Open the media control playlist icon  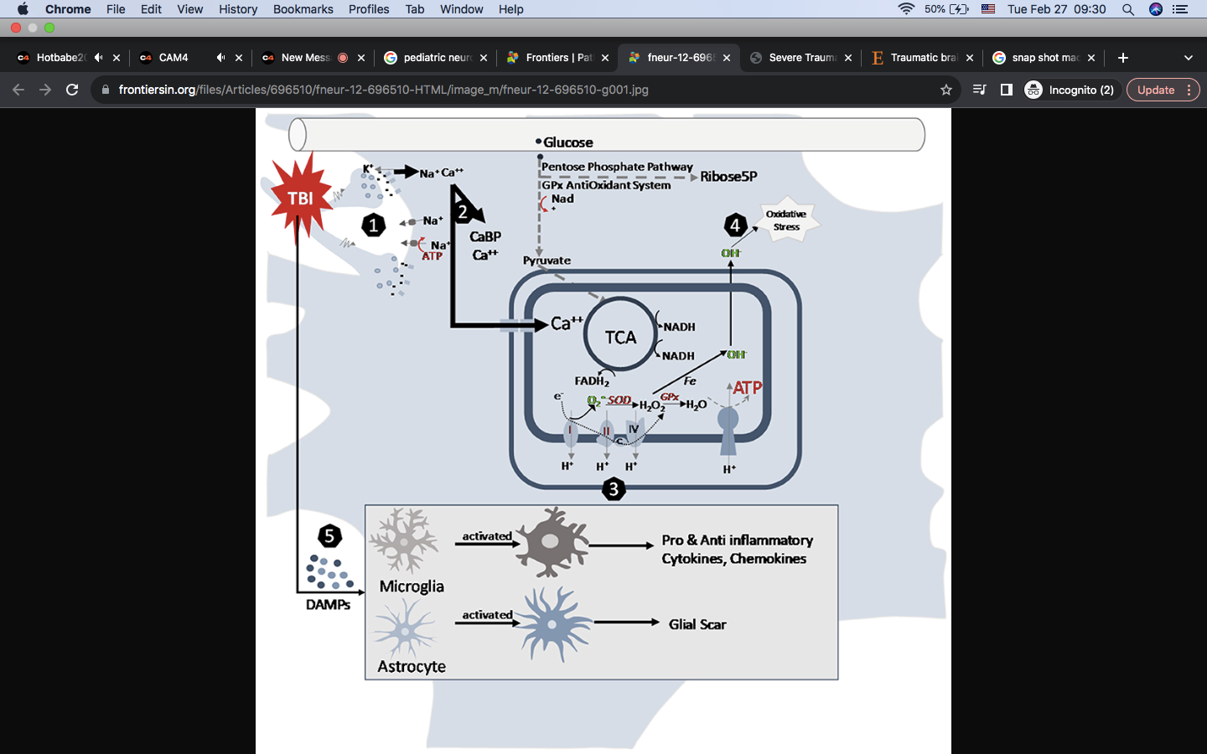pos(979,90)
